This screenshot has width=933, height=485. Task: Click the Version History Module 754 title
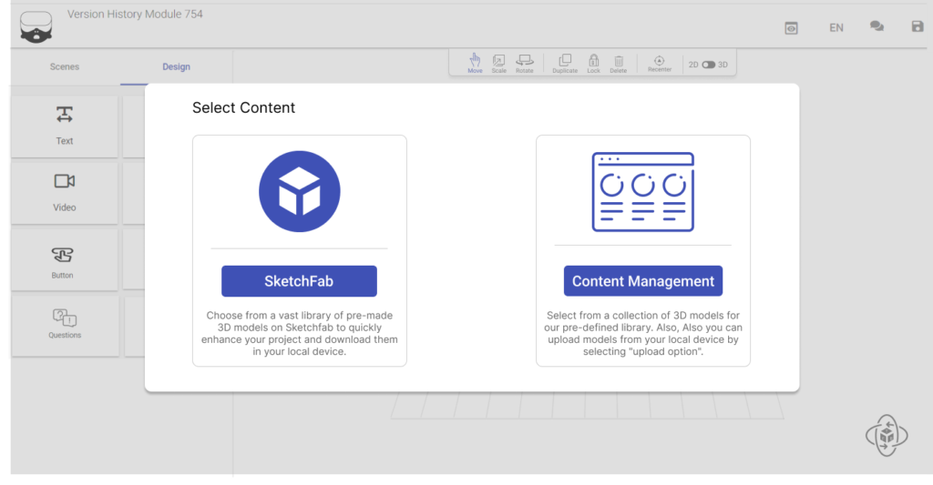(135, 15)
